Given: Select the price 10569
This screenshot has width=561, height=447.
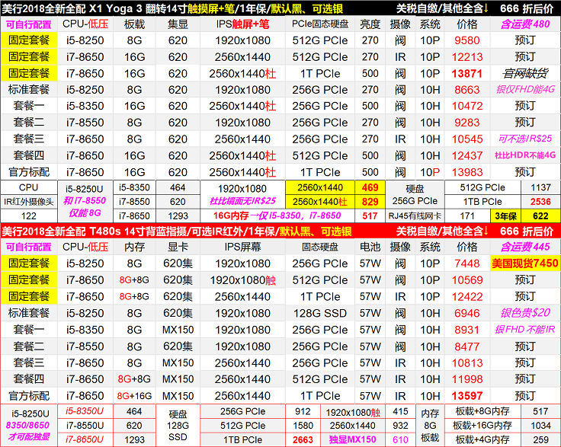Looking at the screenshot, I should (x=467, y=280).
